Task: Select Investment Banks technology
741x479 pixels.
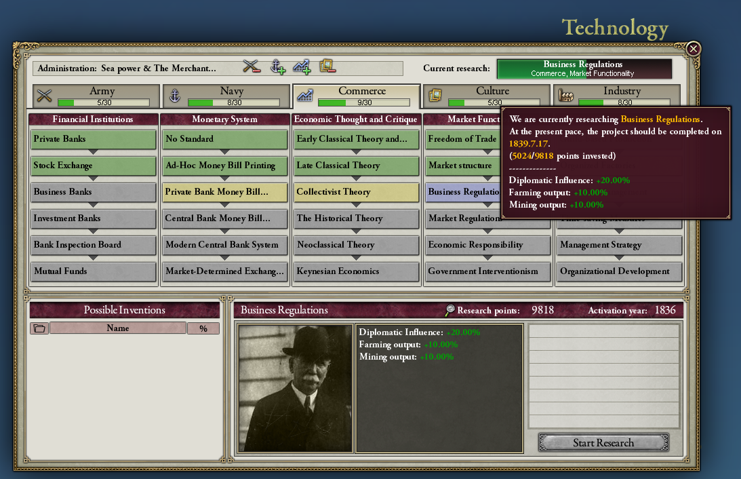Action: 94,218
